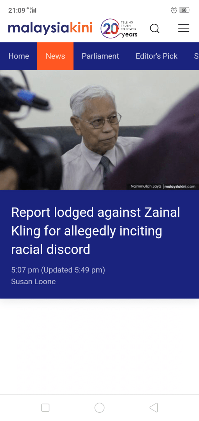Open the Editor's Pick tab
The height and width of the screenshot is (421, 199).
click(x=156, y=56)
